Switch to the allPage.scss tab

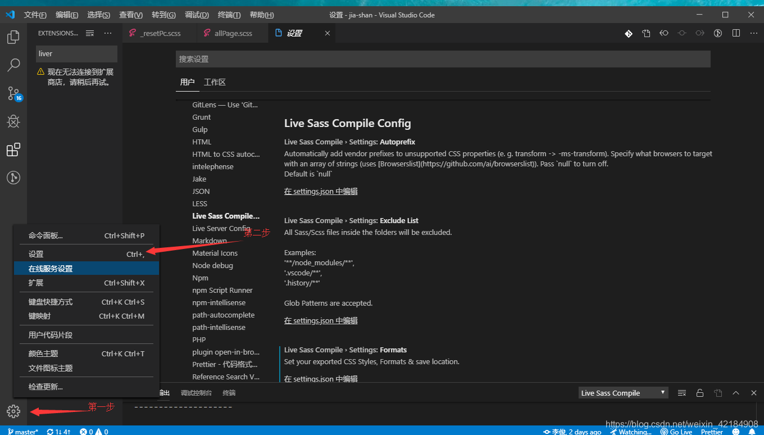[233, 33]
